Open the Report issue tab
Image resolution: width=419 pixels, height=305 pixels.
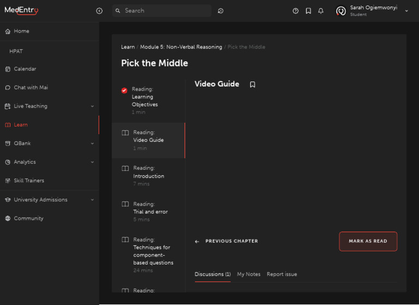[282, 274]
